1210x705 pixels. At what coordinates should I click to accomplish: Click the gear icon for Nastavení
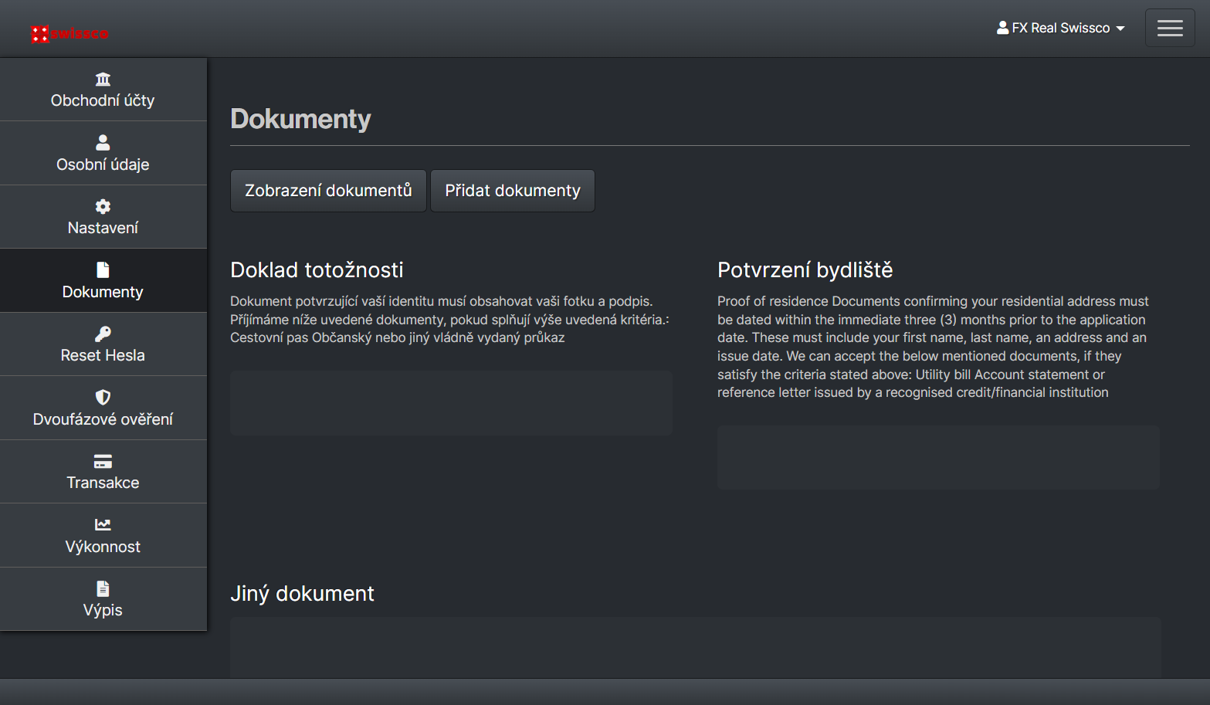[103, 206]
